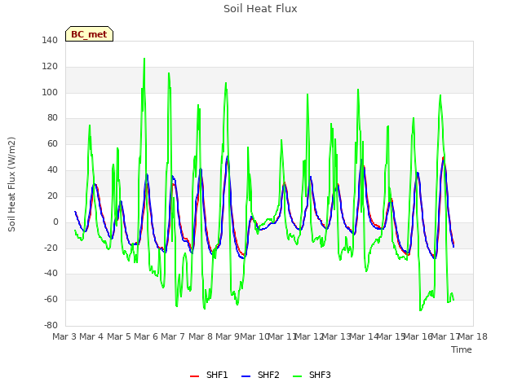The image size is (522, 391).
Task: Toggle SHF3 series in the legend
Action: point(312,375)
